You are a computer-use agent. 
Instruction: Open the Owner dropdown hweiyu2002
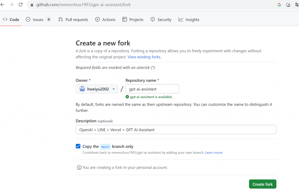point(97,89)
